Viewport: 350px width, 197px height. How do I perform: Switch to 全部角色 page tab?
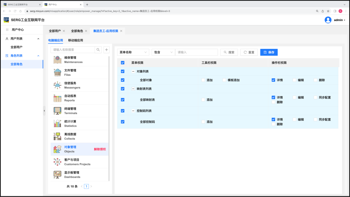77,31
